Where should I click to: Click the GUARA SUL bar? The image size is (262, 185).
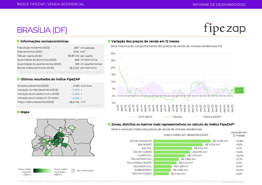tap(169, 156)
